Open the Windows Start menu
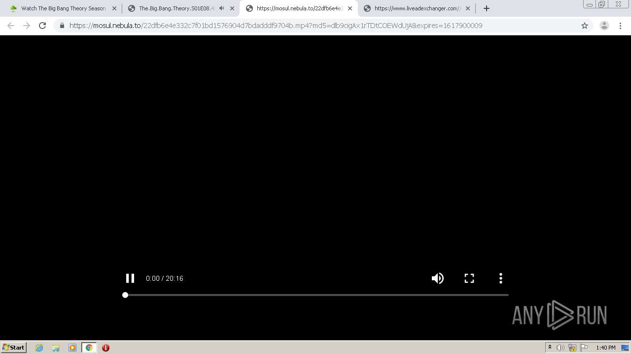This screenshot has height=354, width=631. pos(14,348)
